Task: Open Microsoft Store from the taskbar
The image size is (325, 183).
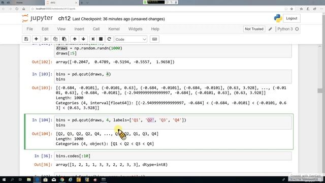Action: tap(45, 179)
